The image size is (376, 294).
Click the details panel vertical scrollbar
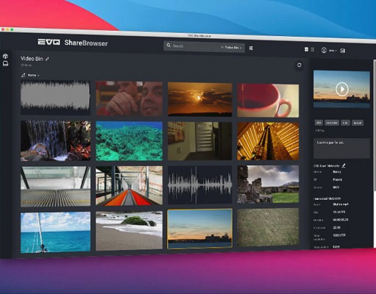(375, 125)
